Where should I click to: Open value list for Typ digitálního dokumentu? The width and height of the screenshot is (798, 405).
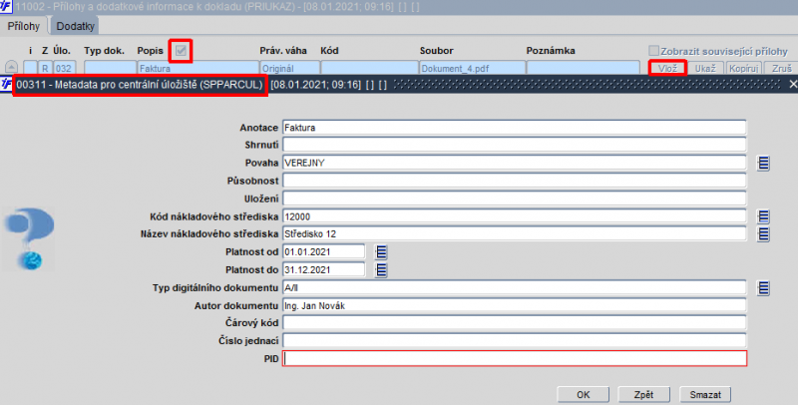(x=763, y=288)
